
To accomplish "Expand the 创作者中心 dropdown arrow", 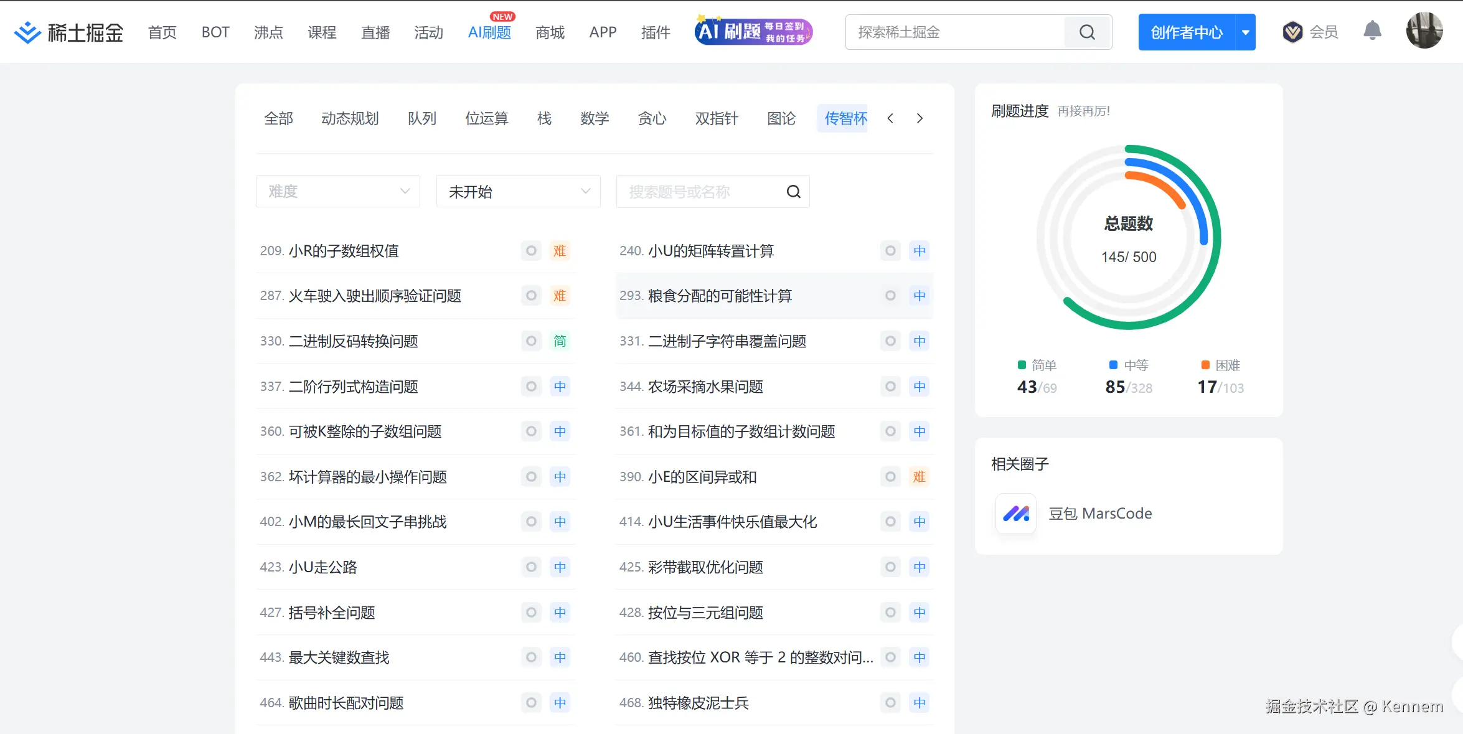I will [x=1245, y=32].
